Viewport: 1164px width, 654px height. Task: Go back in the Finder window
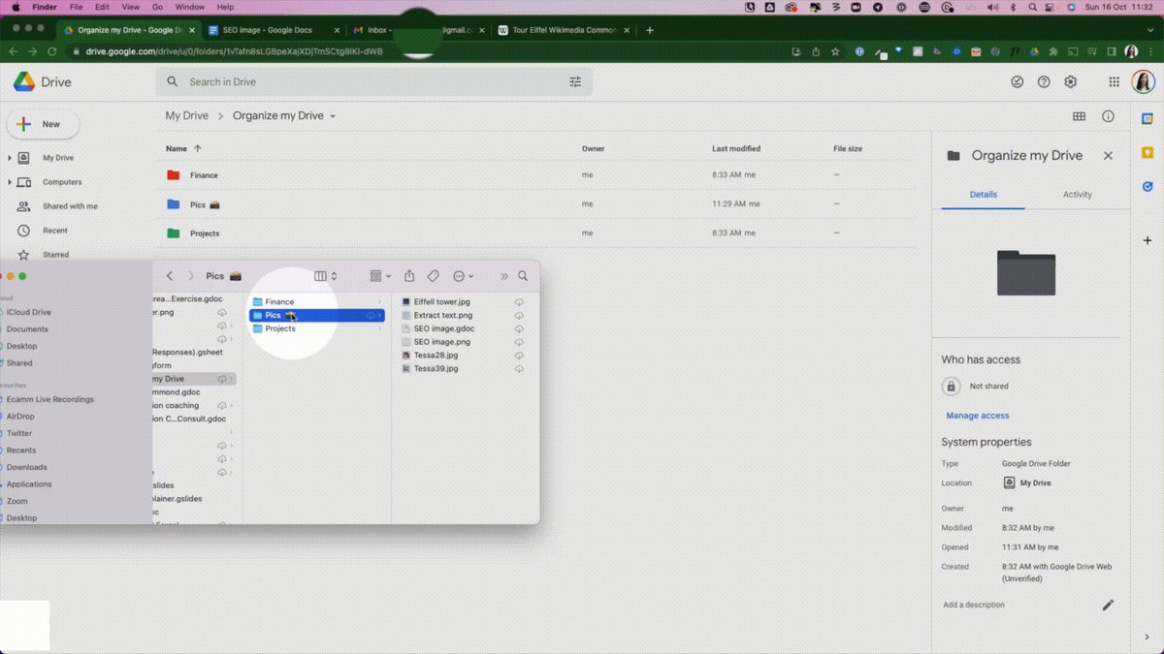(170, 276)
